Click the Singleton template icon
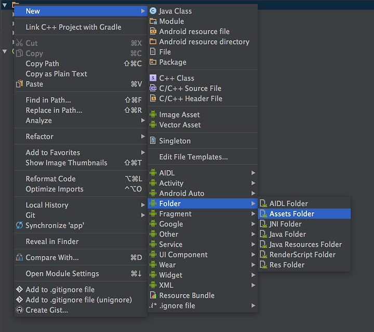 (x=153, y=141)
